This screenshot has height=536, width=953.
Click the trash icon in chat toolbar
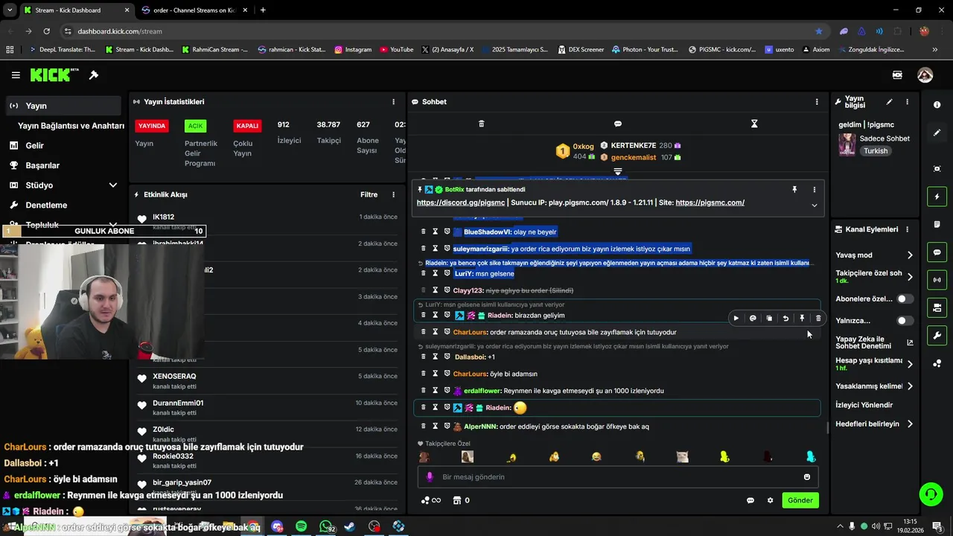pyautogui.click(x=481, y=124)
